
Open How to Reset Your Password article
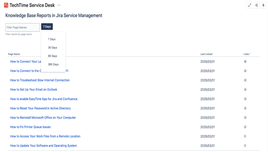pyautogui.click(x=40, y=108)
